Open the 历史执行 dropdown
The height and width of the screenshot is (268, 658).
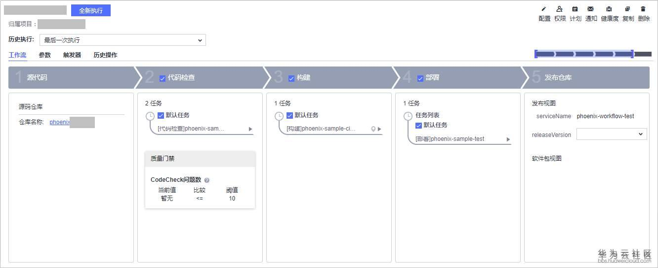[123, 40]
